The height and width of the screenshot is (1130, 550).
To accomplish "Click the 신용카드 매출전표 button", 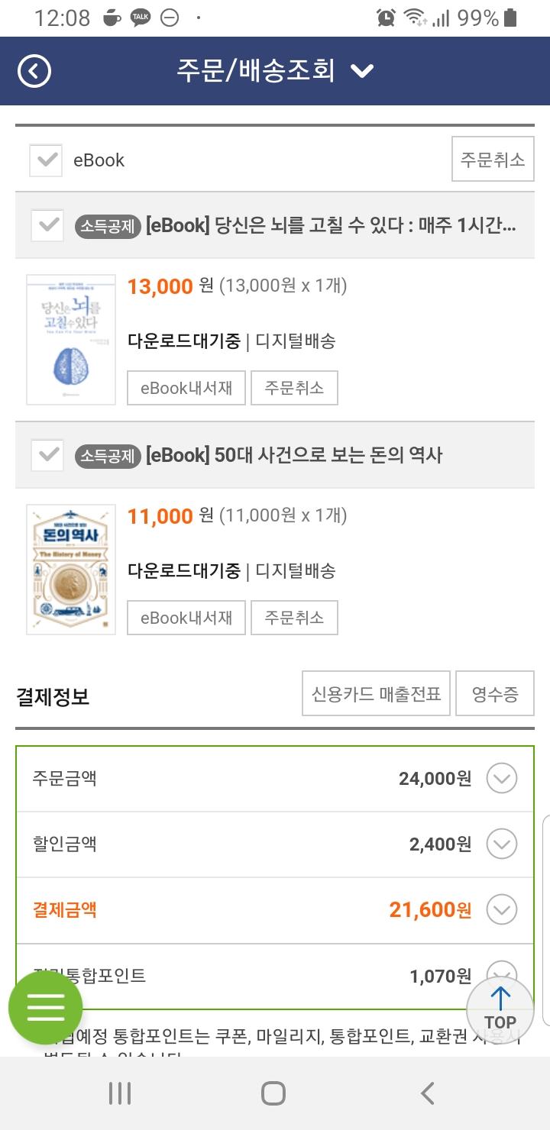I will [376, 694].
